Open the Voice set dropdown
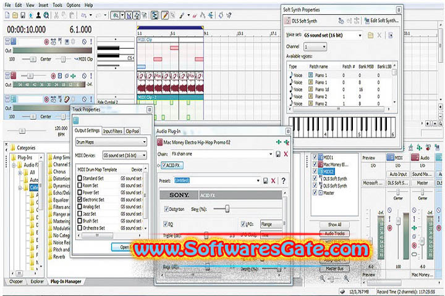The height and width of the screenshot is (296, 445). (360, 35)
